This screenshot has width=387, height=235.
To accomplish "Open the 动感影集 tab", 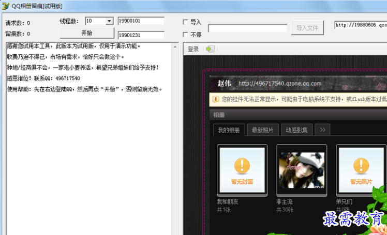I will point(296,130).
